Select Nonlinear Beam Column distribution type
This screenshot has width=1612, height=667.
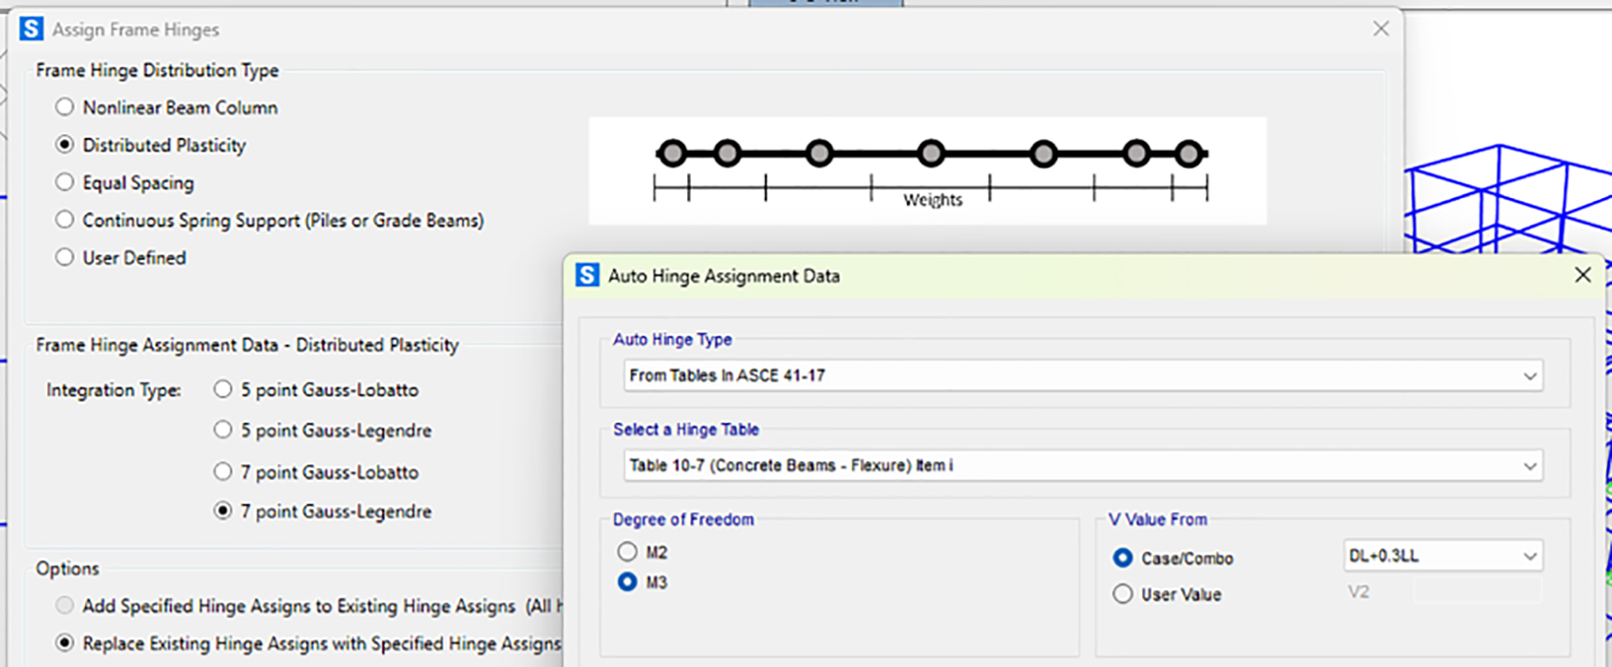coord(64,107)
